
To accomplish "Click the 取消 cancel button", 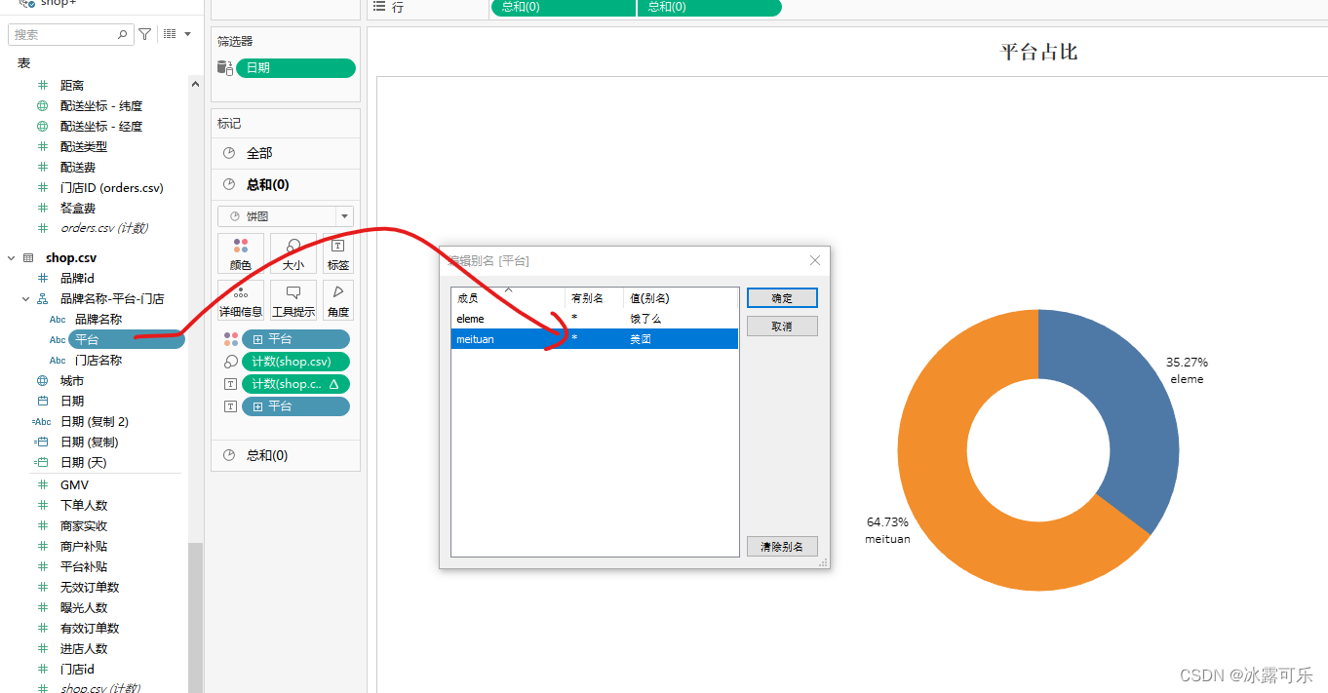I will (782, 327).
